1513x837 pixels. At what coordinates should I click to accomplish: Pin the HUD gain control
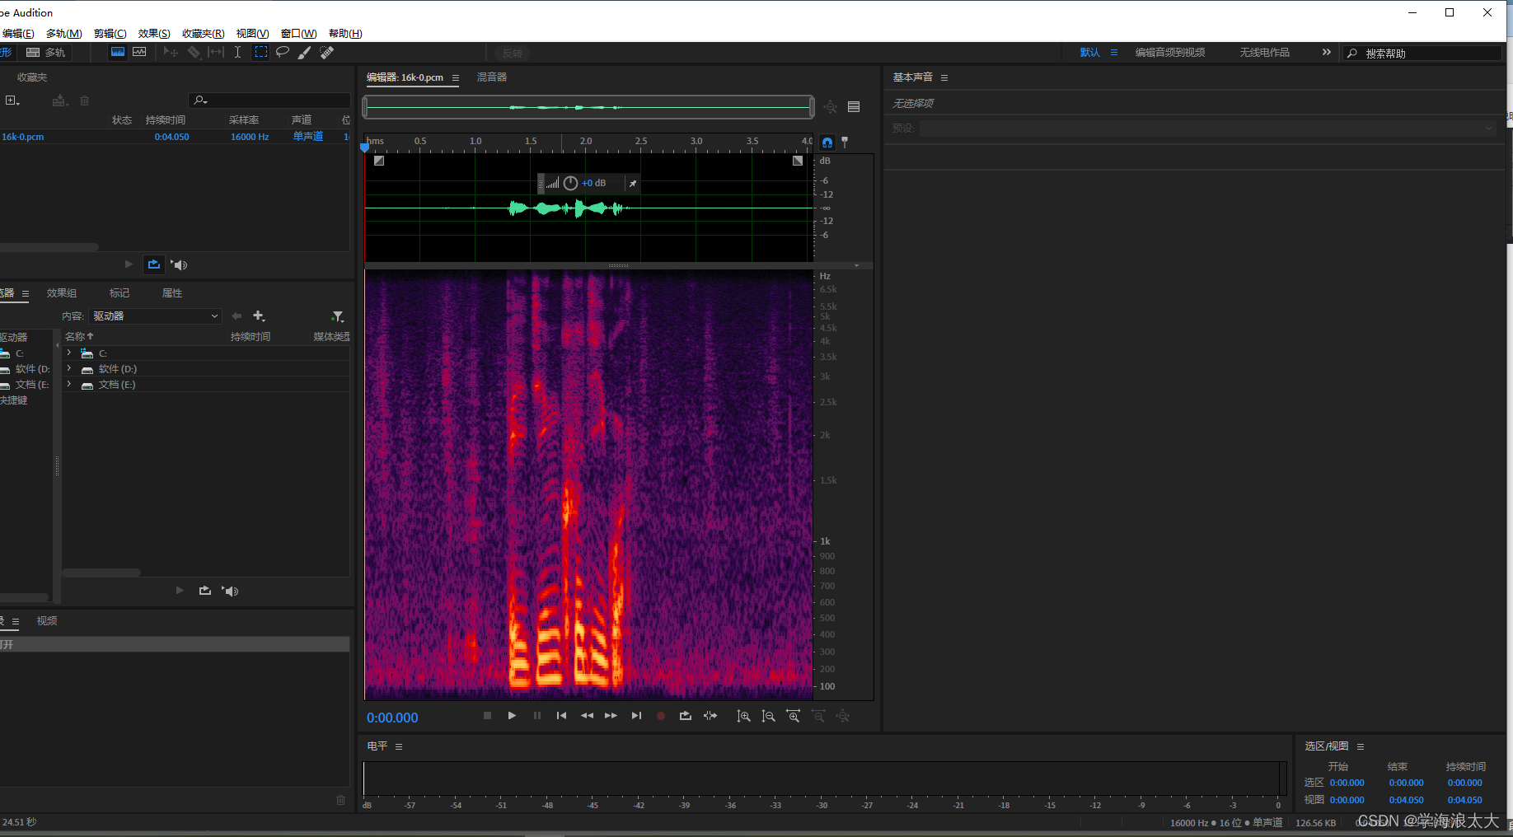pos(633,183)
